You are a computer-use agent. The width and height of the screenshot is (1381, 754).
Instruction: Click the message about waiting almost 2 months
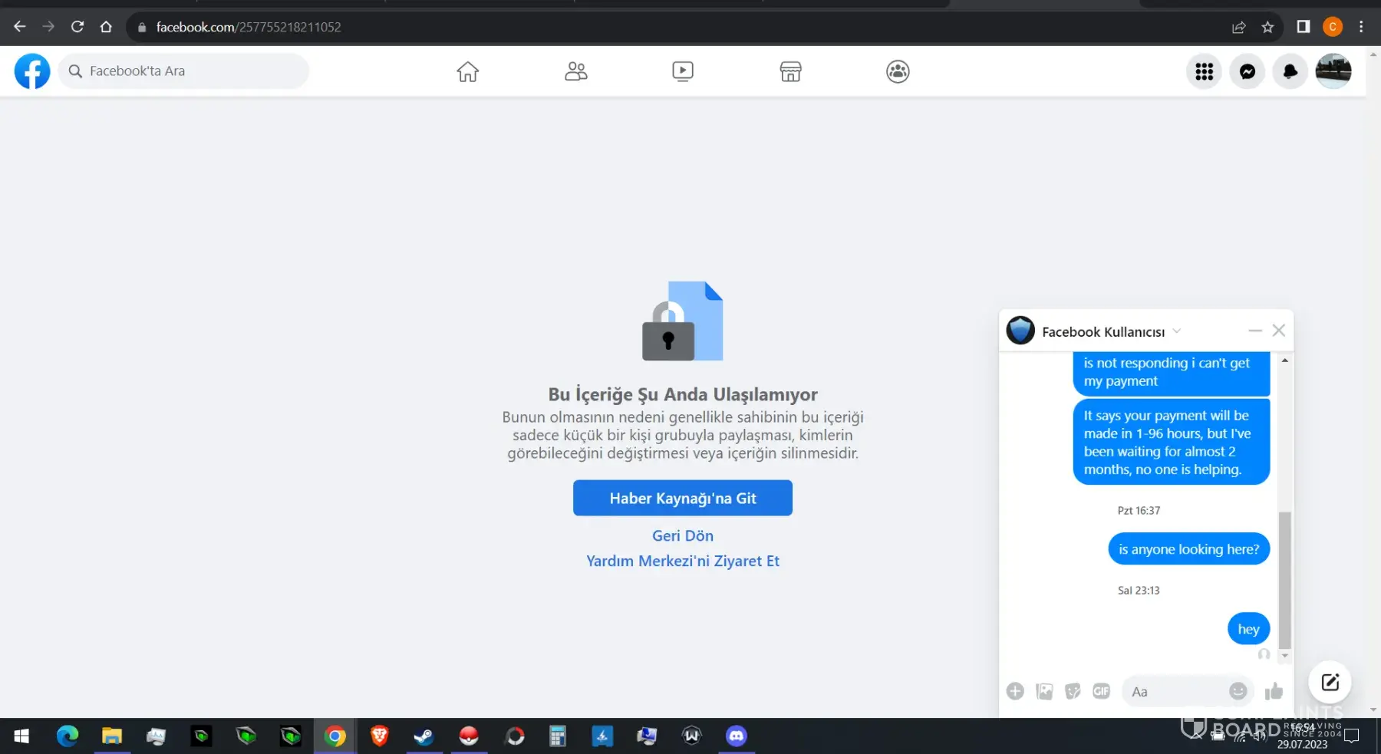(1171, 442)
